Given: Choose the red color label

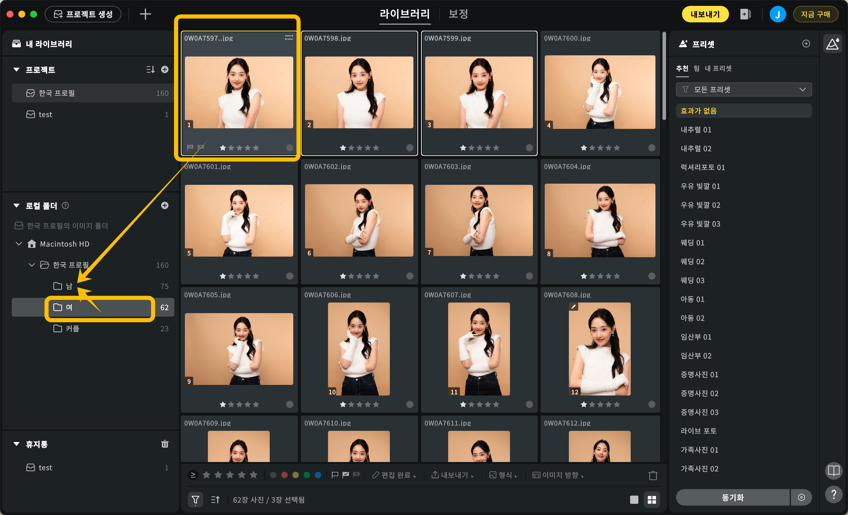Looking at the screenshot, I should (x=284, y=475).
